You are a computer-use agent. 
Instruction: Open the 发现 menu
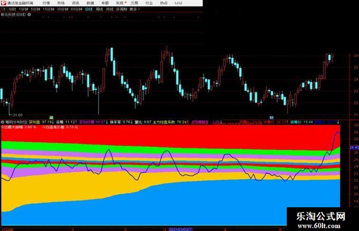click(x=120, y=3)
